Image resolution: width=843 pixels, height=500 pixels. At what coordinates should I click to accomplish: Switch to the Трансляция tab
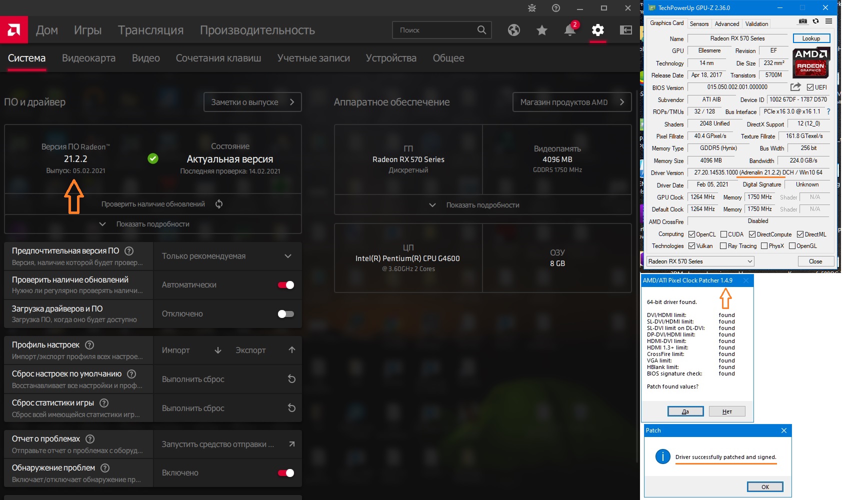coord(151,30)
